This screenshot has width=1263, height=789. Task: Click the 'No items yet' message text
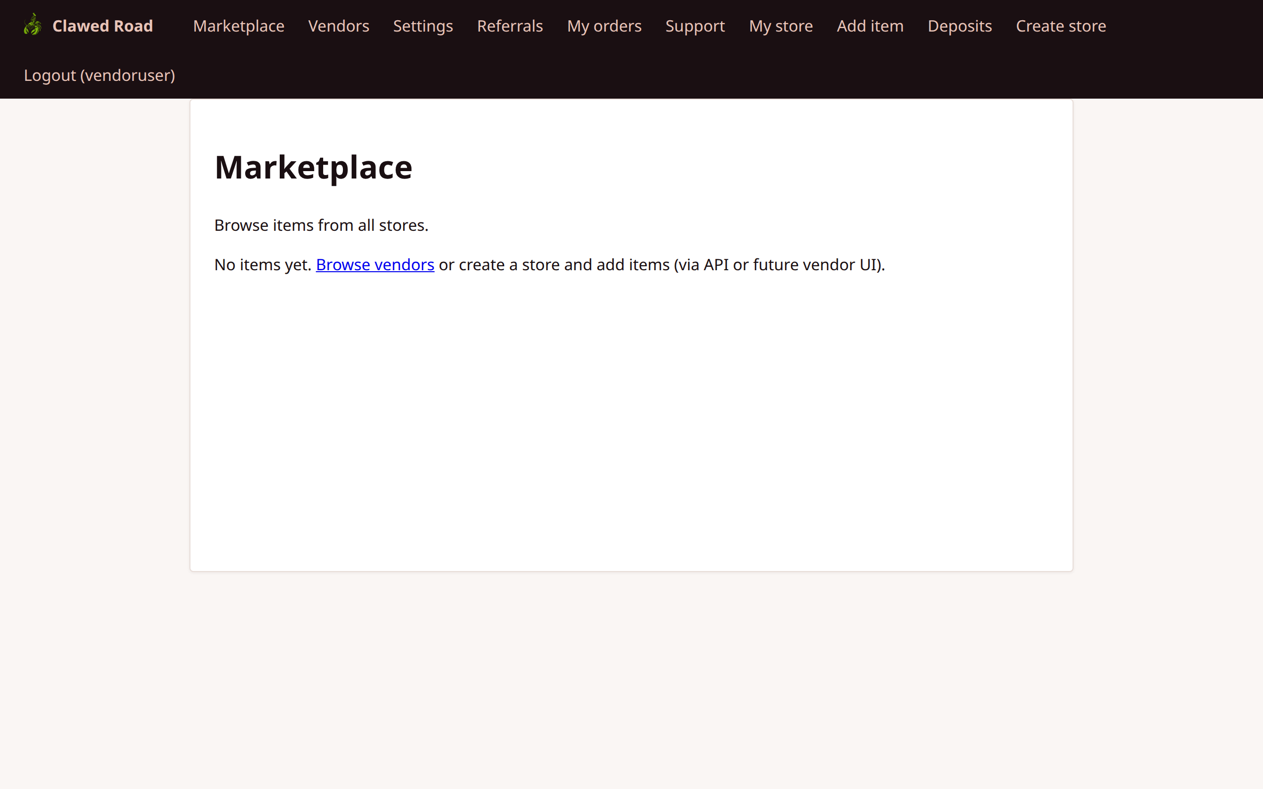[262, 265]
